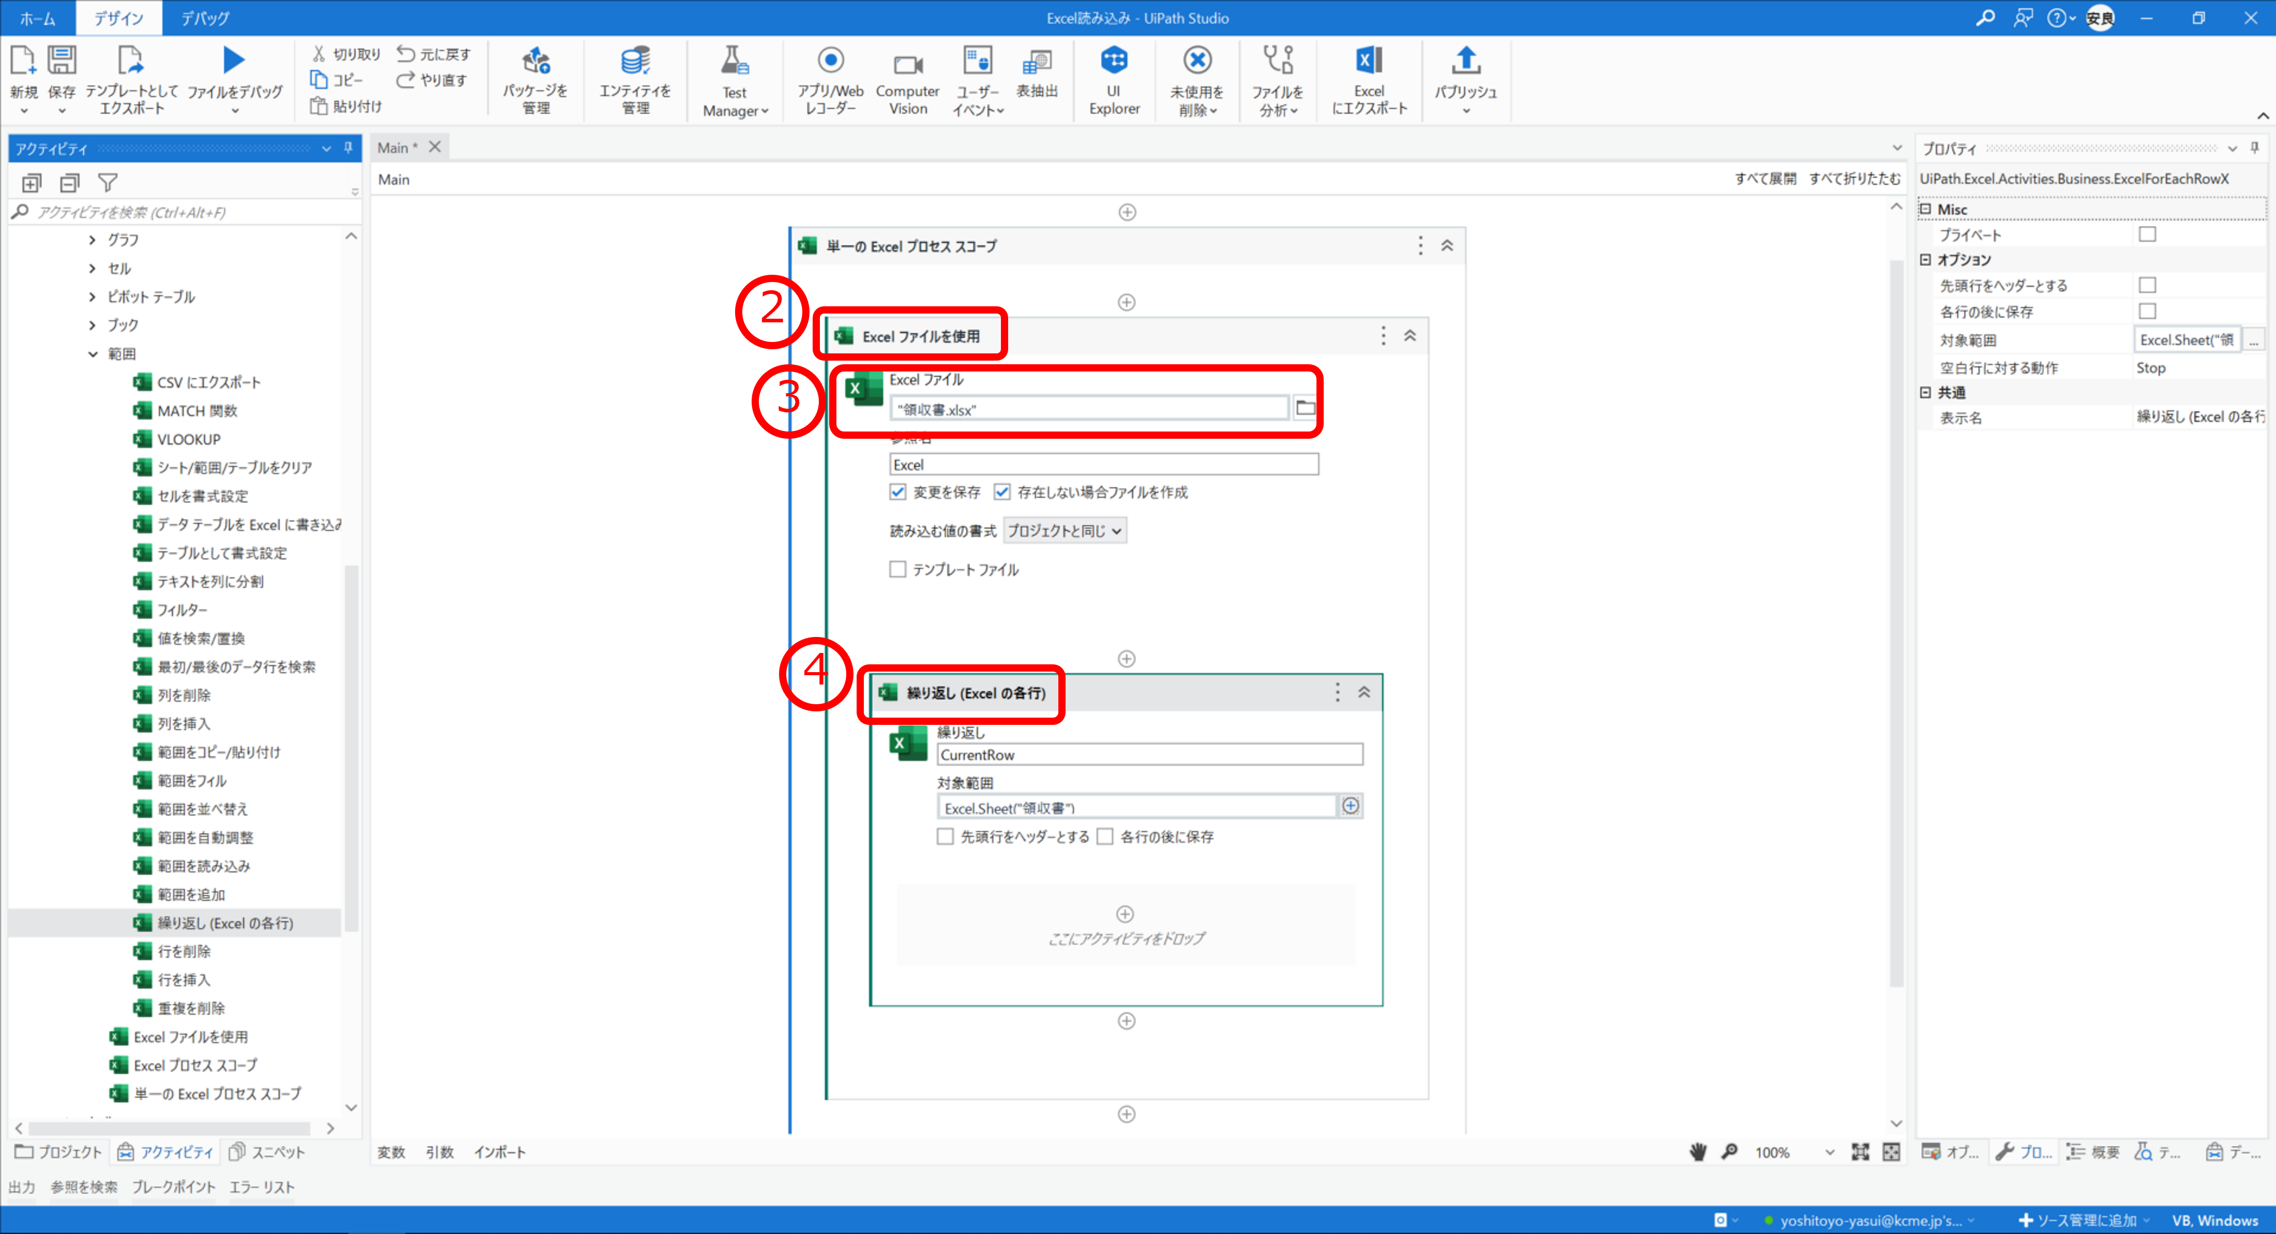2276x1234 pixels.
Task: Click Excel にエクスポート icon
Action: 1369,80
